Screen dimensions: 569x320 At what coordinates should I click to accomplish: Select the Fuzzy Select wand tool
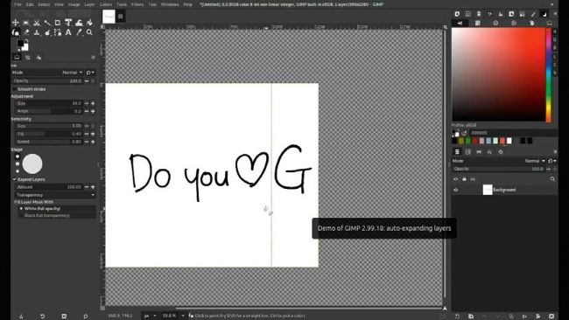point(47,23)
